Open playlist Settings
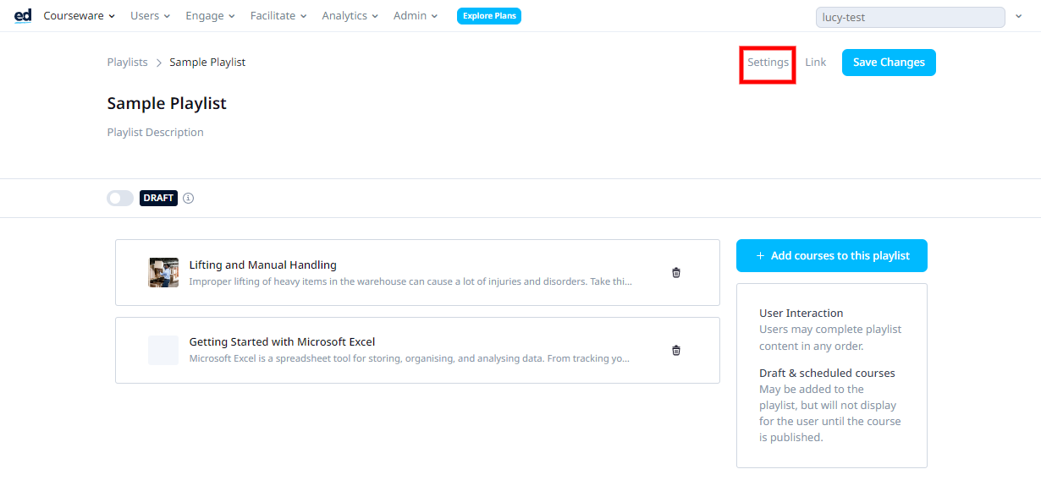1041x491 pixels. [x=768, y=63]
